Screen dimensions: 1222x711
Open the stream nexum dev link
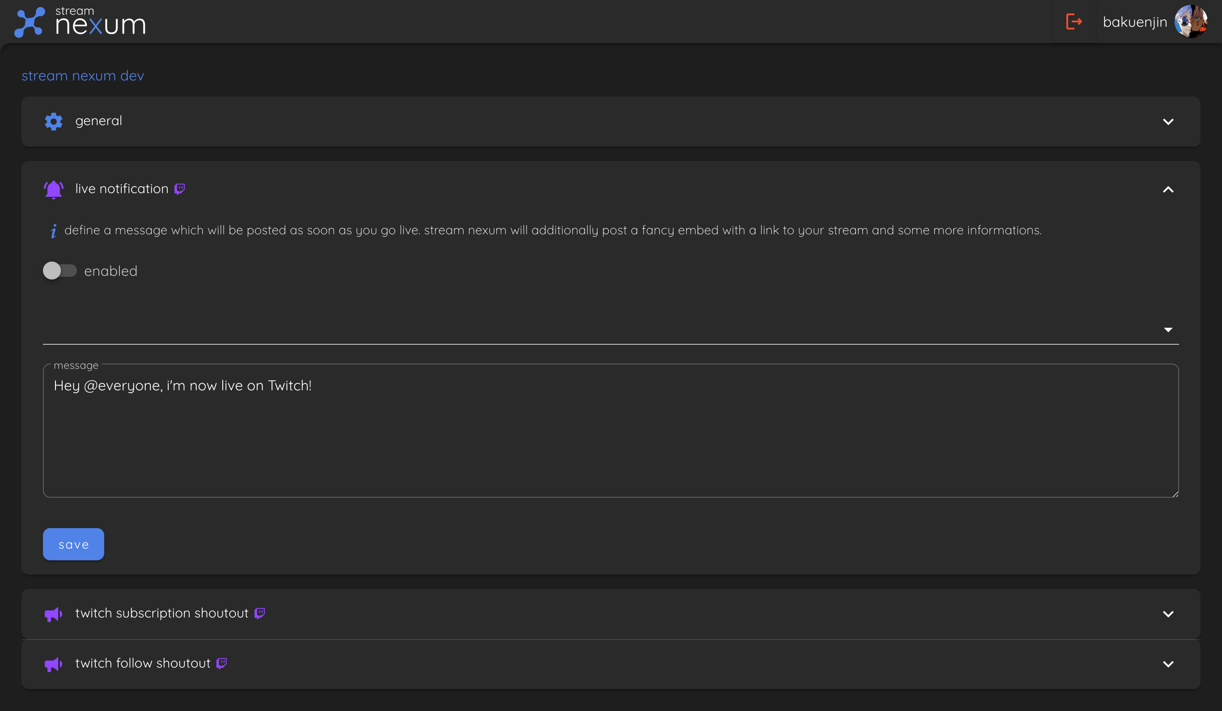(83, 76)
